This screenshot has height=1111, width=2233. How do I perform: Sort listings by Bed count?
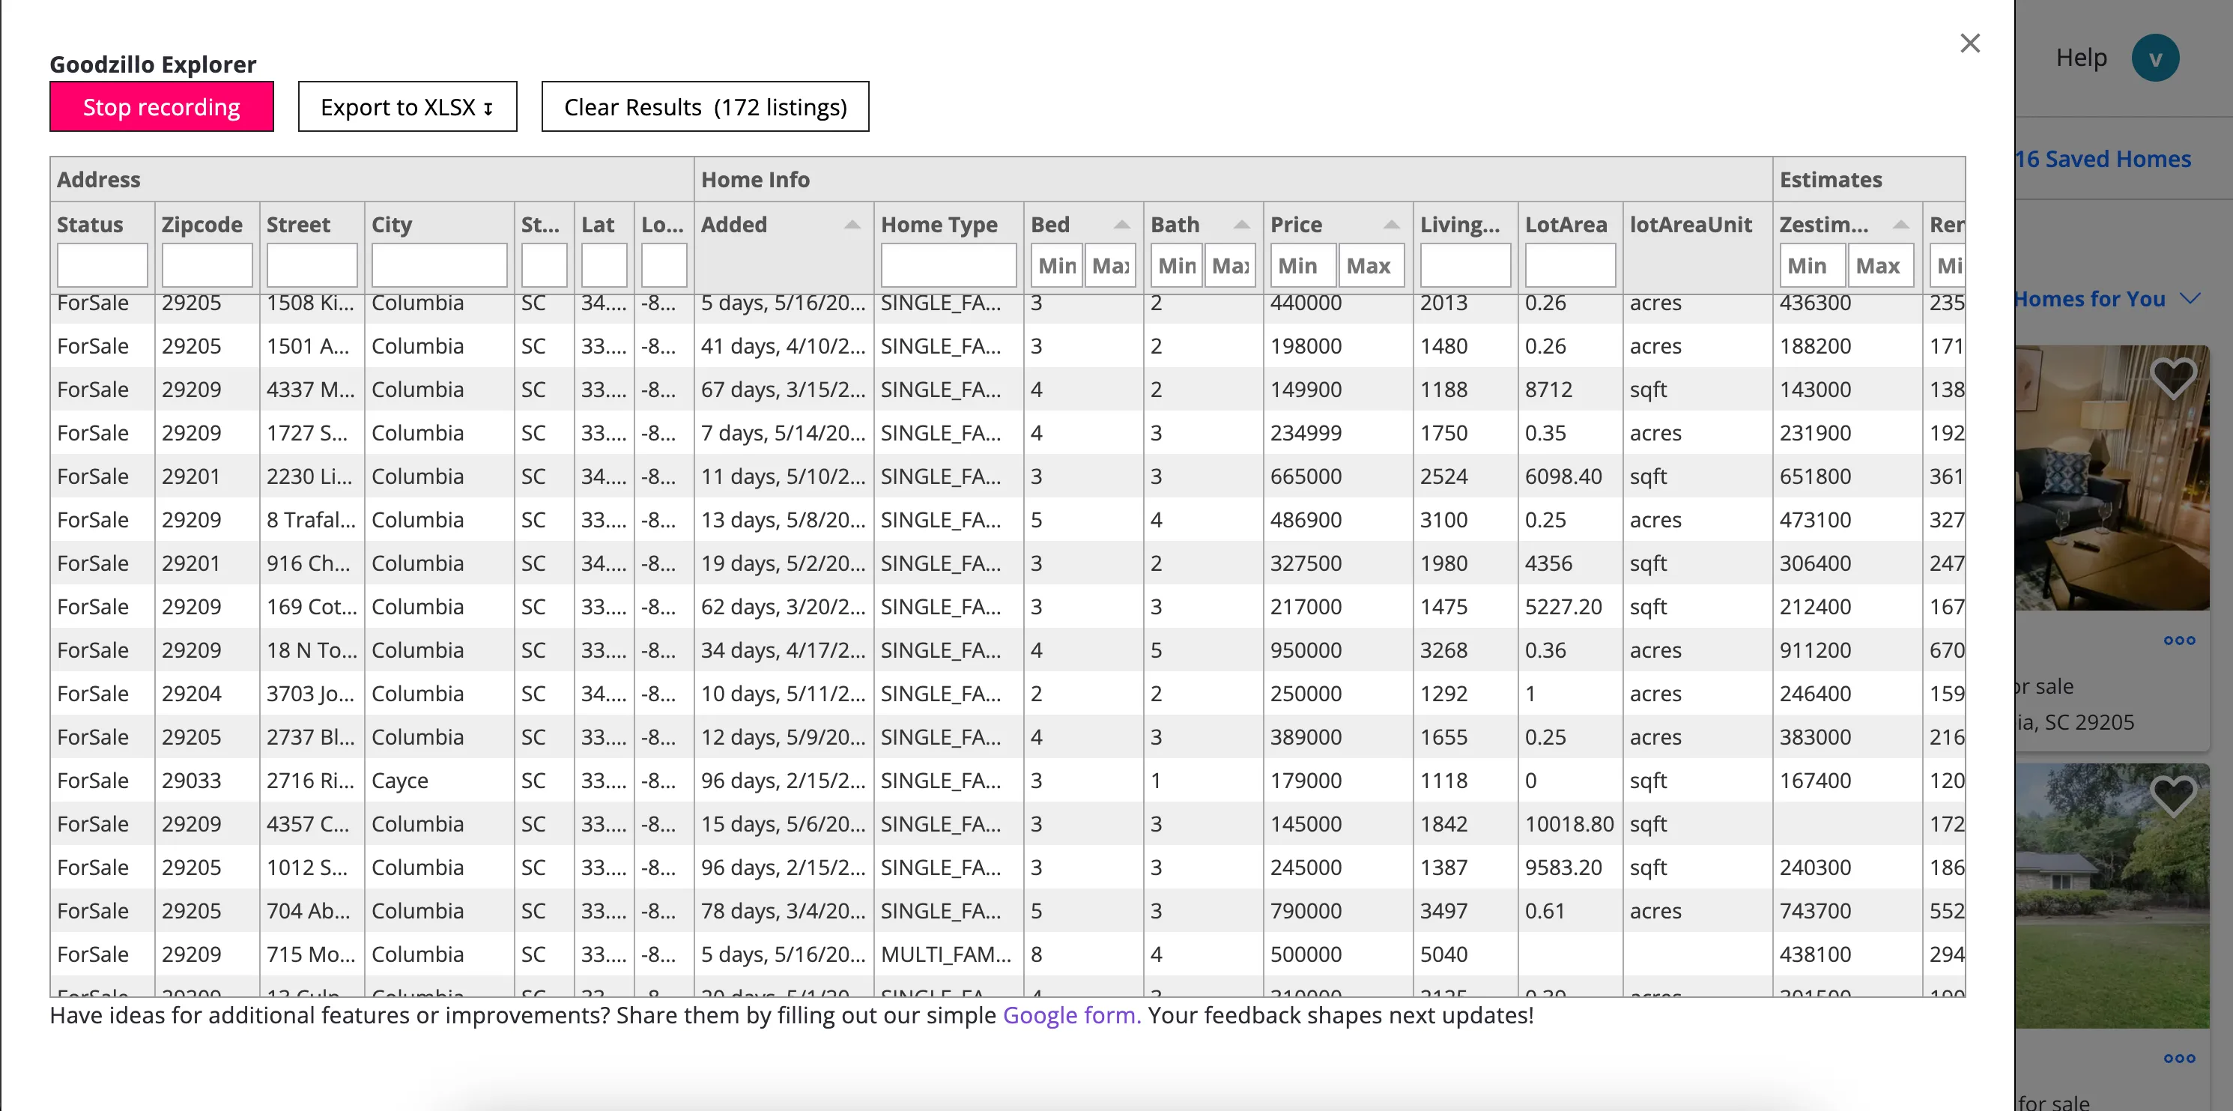1121,223
